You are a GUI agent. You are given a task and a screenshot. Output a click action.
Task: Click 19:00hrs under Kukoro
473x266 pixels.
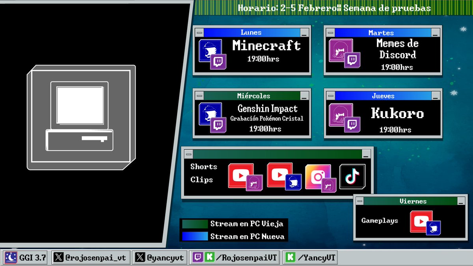pyautogui.click(x=395, y=129)
